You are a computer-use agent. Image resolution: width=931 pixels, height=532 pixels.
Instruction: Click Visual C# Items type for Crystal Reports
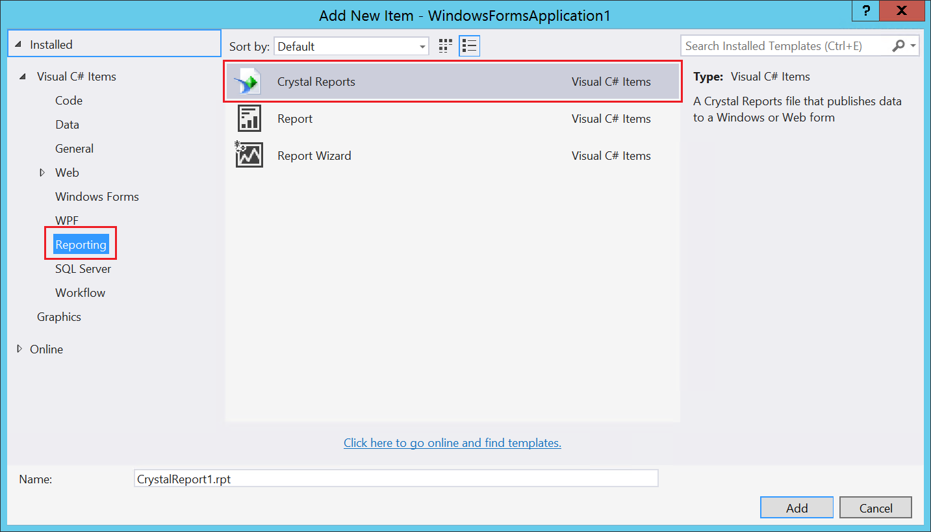coord(611,82)
